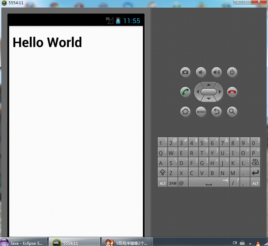Open the MENU button on the emulator
Viewport: 268px width, 246px height.
click(x=201, y=112)
